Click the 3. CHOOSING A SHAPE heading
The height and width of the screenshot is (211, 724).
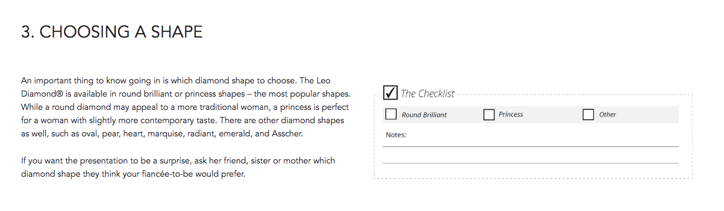112,31
